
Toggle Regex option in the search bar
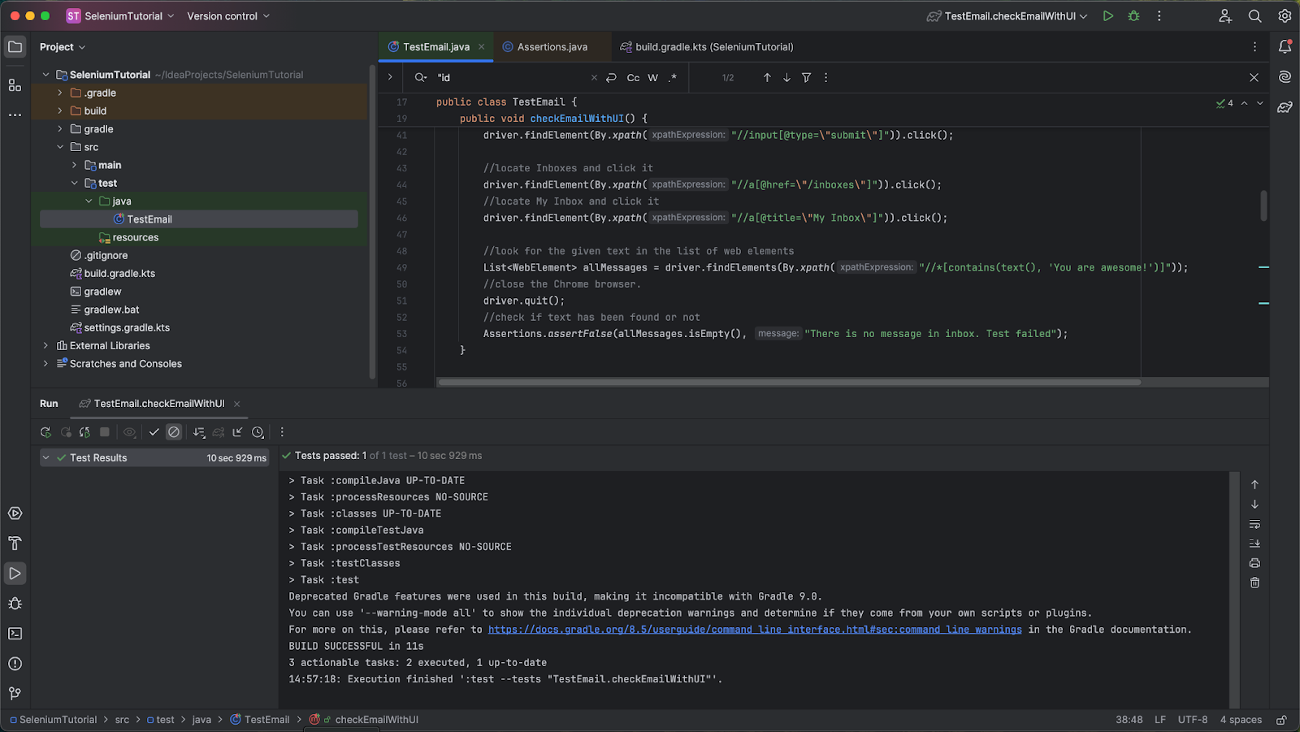(x=672, y=78)
